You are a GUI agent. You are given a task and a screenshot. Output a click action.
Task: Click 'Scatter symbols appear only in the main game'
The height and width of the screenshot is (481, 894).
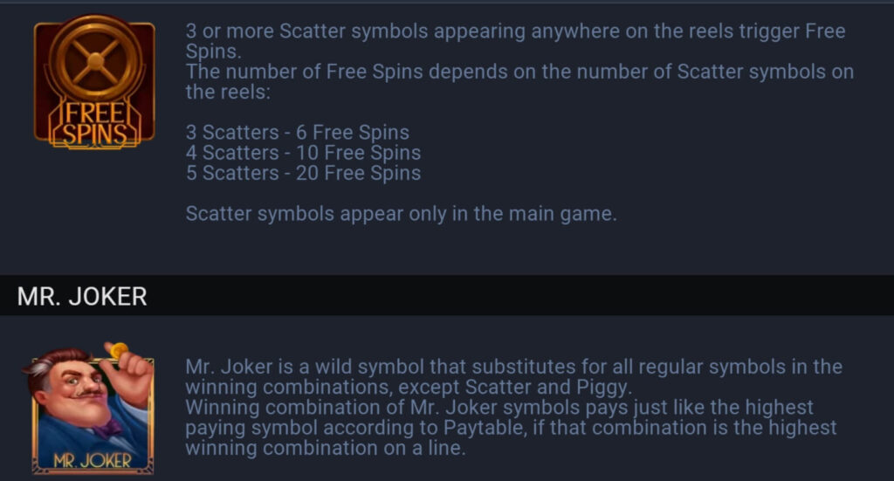401,214
